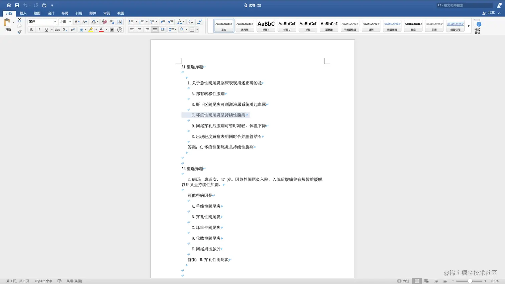Switch to the 设计 ribbon tab
The image size is (505, 284).
point(51,13)
